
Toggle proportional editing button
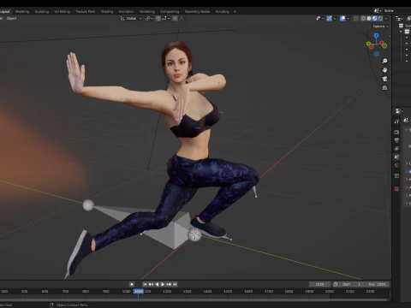click(x=175, y=19)
